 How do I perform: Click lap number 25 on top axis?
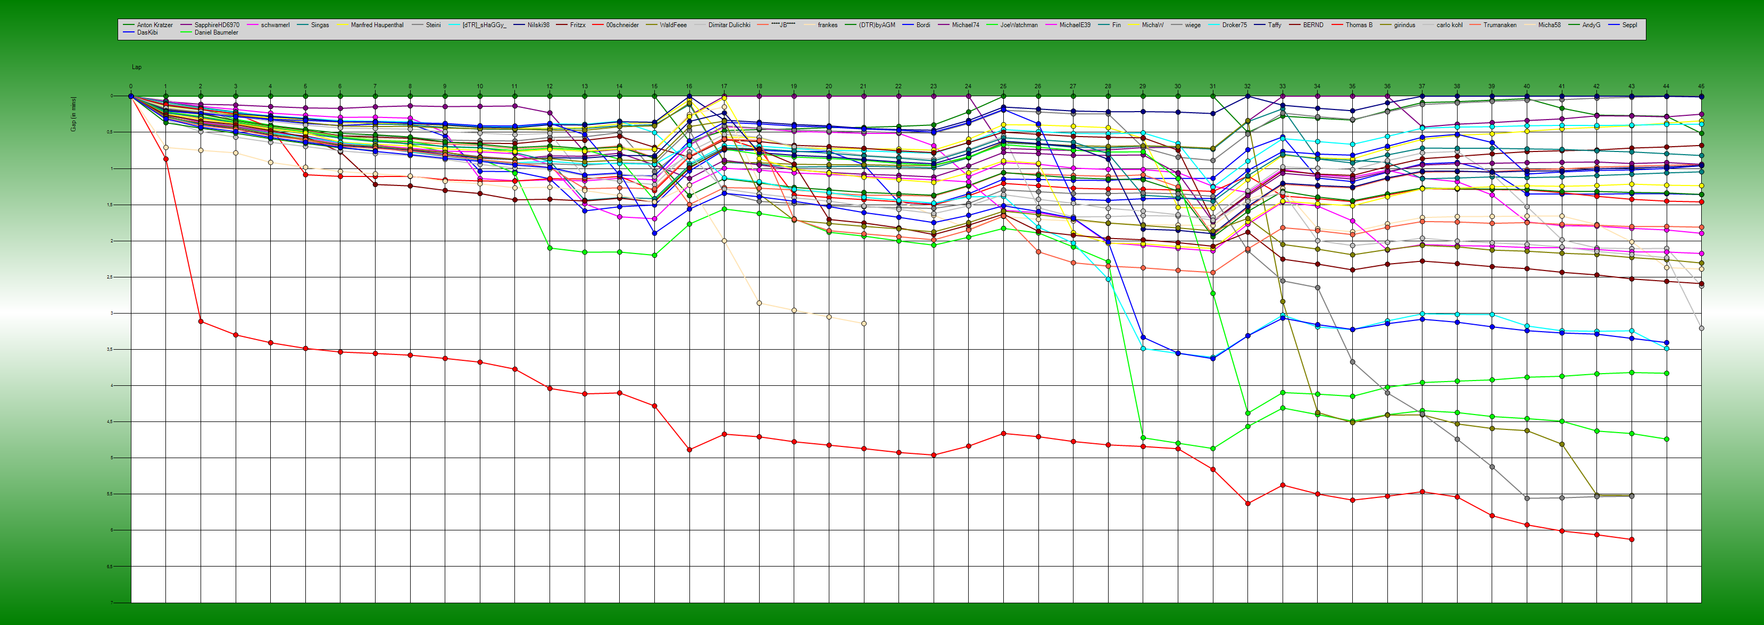coord(1003,87)
